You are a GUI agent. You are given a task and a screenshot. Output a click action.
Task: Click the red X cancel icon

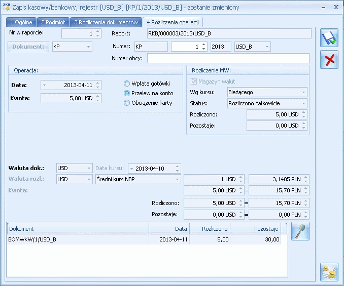(329, 60)
